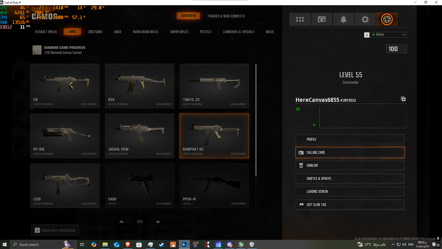Select the C9 weapon card

pos(65,86)
